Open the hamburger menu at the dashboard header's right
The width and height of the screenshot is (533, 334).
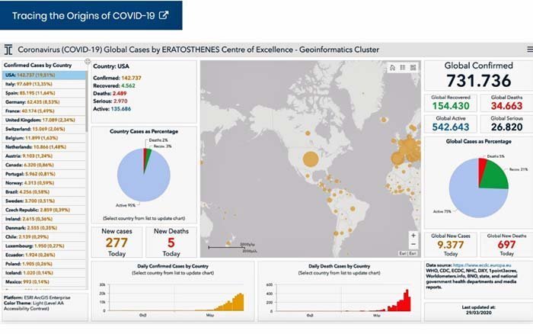coord(530,50)
